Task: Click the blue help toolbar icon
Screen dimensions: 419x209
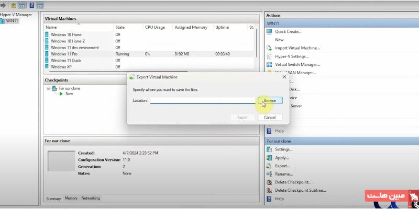Action: point(31,5)
